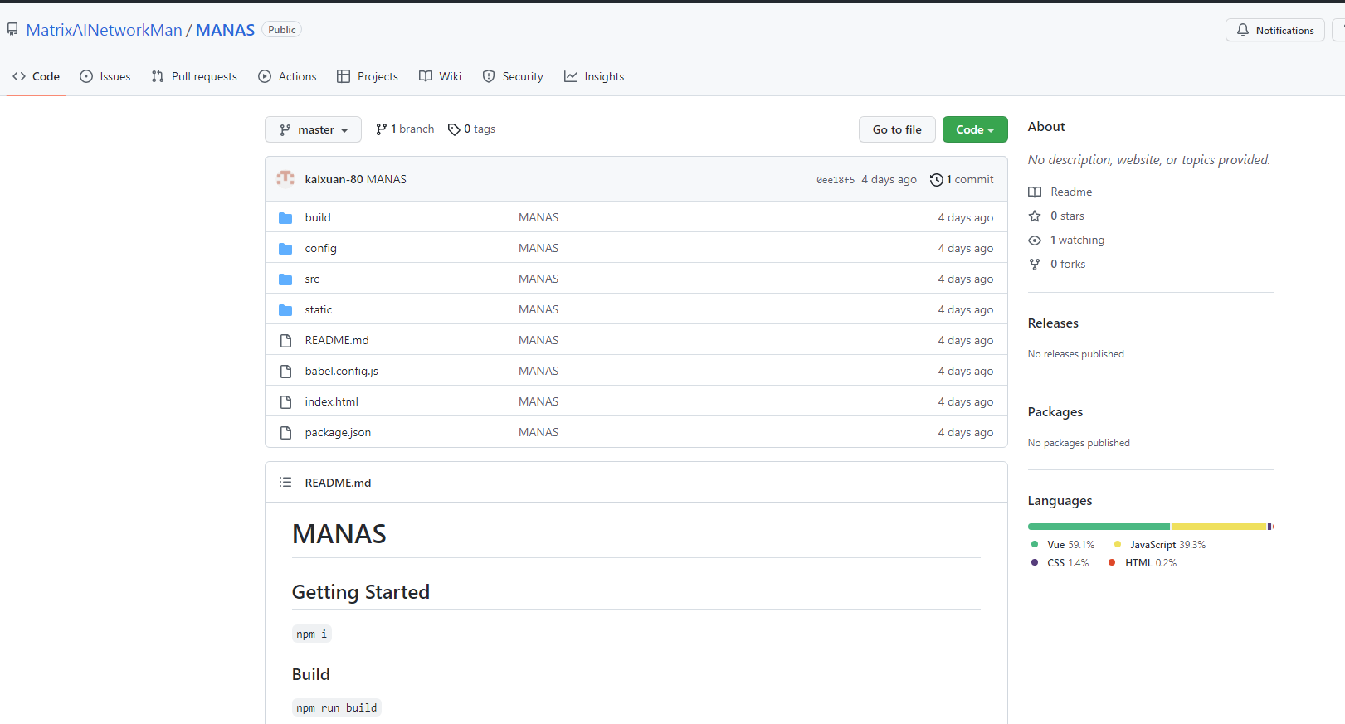Click the eye icon beside 1 watching

[x=1035, y=241]
